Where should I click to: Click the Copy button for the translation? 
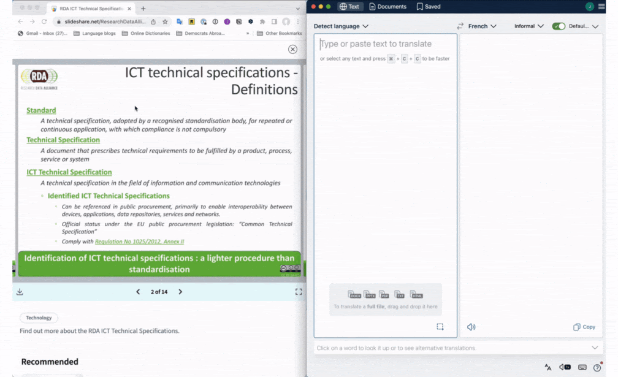584,327
